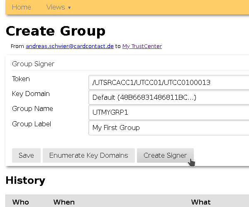The height and width of the screenshot is (207, 249).
Task: Focus the Token input field
Action: pyautogui.click(x=168, y=82)
